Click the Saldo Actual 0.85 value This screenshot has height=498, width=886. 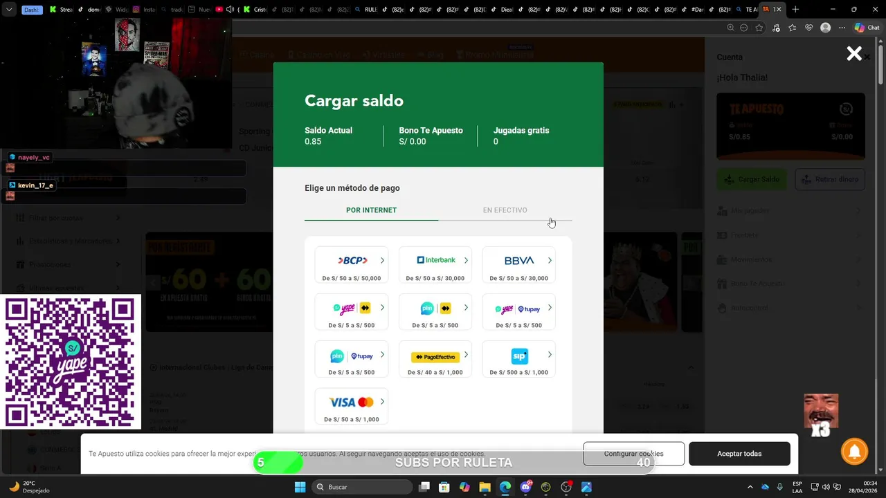tap(313, 142)
